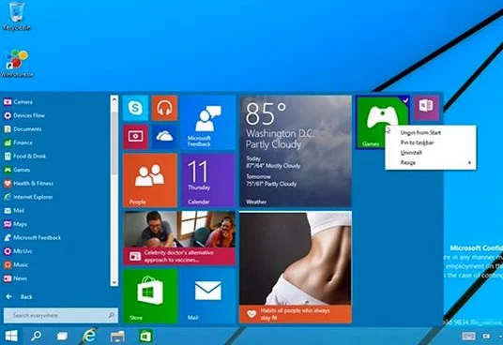Open touch keyboard from system tray
The width and height of the screenshot is (503, 345).
click(x=468, y=336)
